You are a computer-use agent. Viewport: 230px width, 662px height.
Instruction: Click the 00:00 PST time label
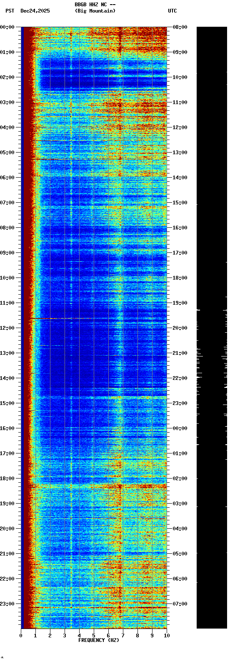tap(7, 27)
